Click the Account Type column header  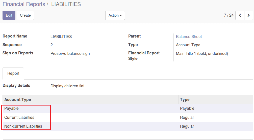point(18,100)
